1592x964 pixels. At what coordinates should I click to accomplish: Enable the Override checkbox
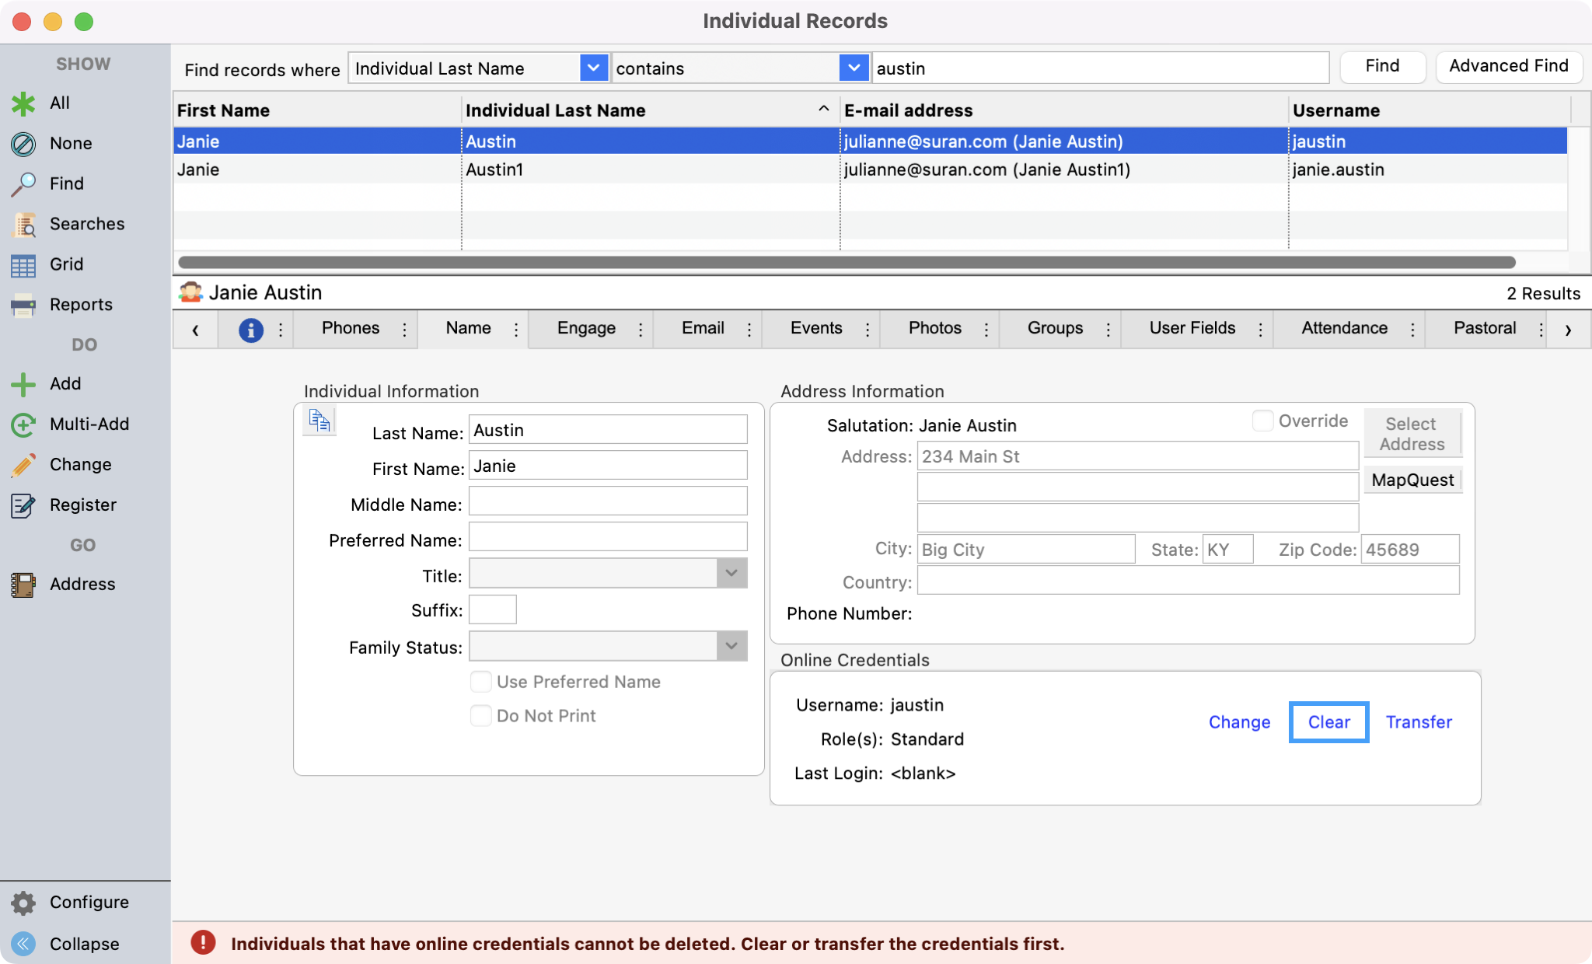(1262, 421)
